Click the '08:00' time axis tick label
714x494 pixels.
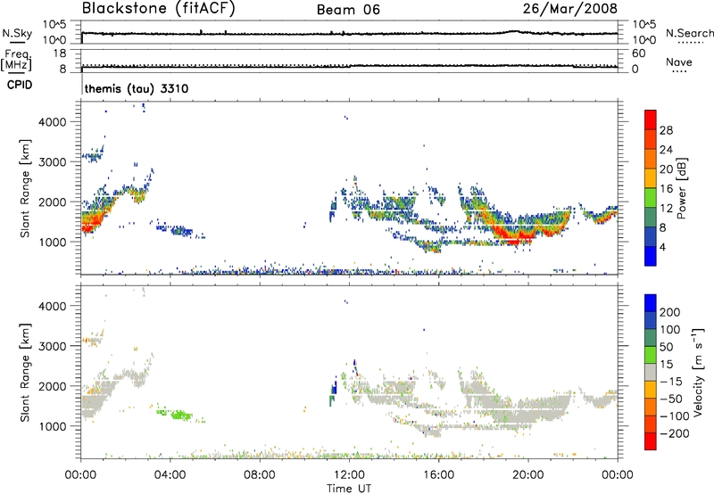[260, 475]
